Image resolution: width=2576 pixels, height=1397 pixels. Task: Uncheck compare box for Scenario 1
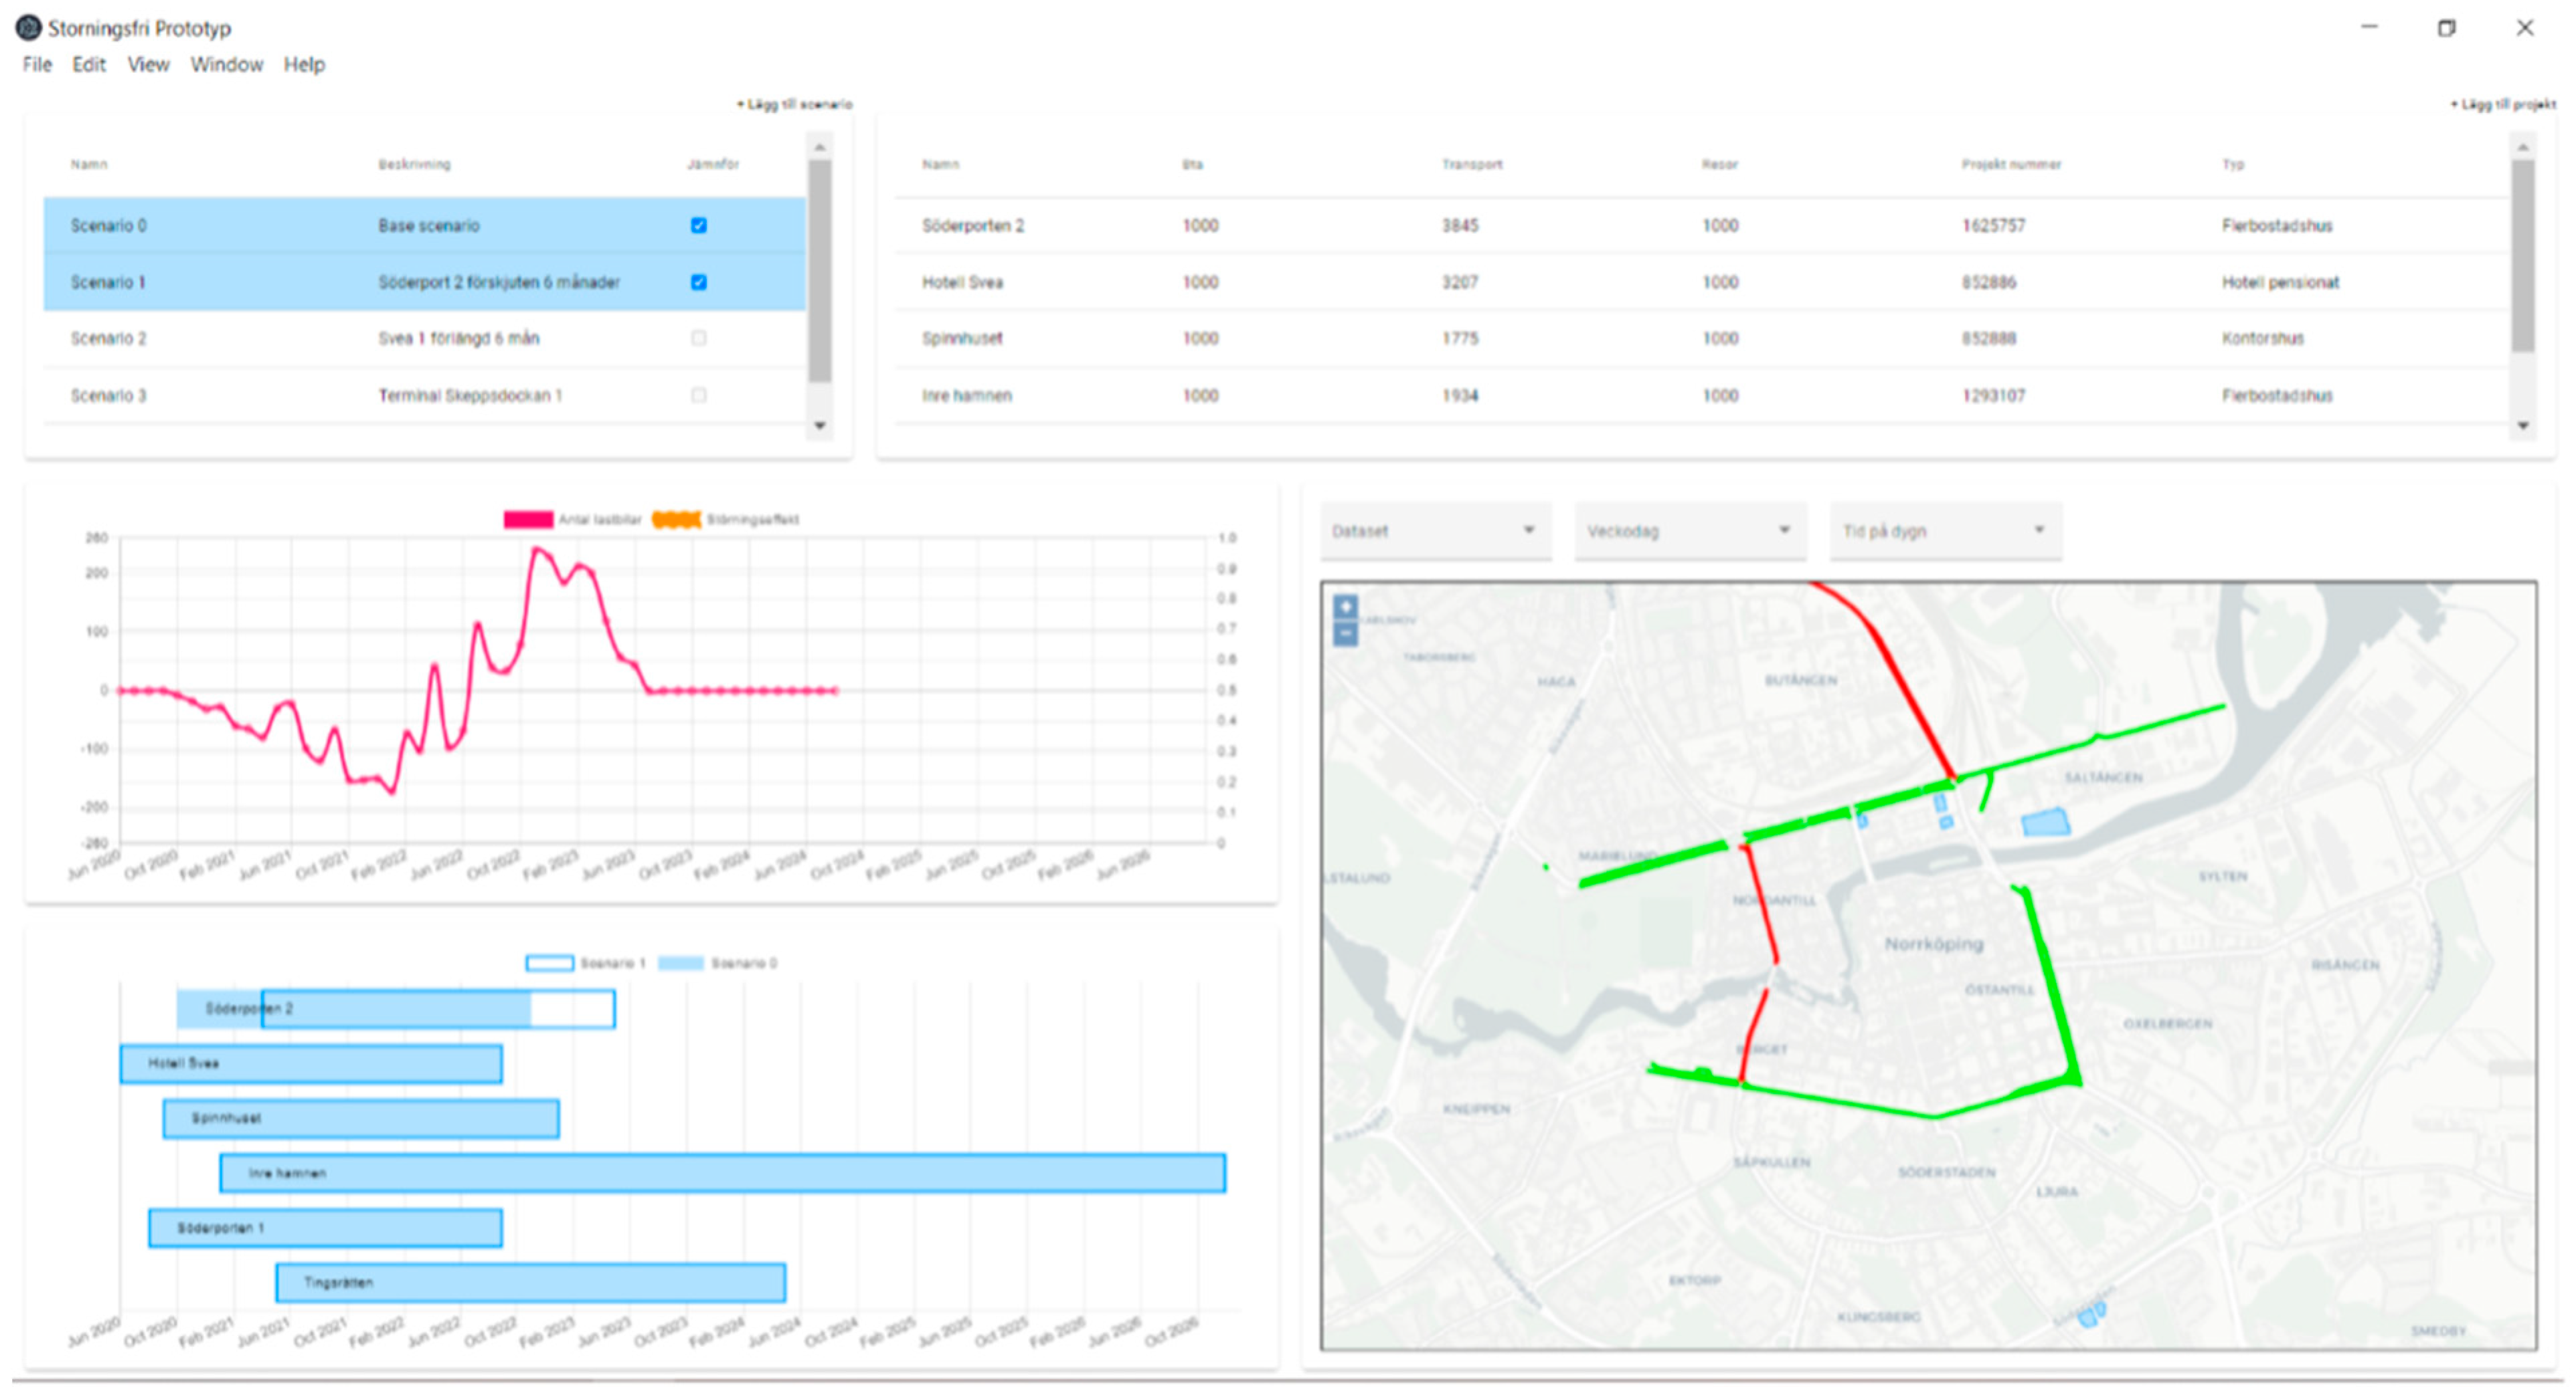point(699,283)
